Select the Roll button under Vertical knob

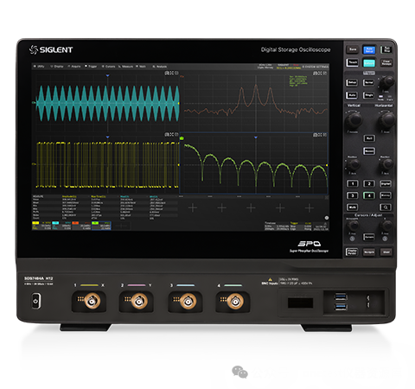[369, 138]
